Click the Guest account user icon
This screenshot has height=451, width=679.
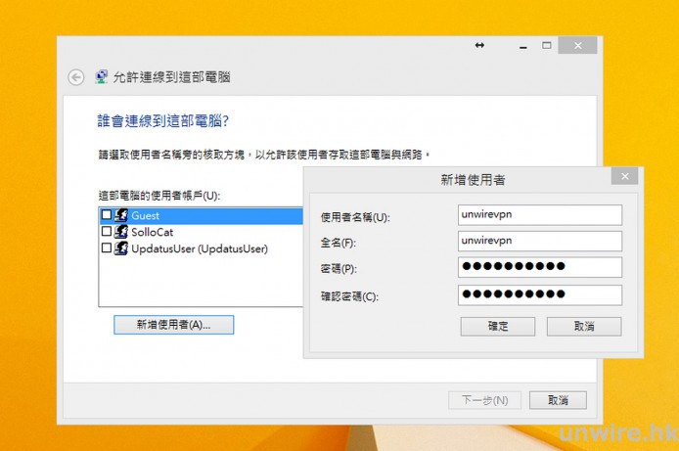[122, 215]
